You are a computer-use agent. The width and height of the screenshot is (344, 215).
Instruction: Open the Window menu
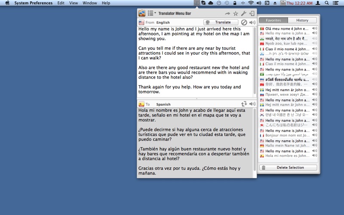[90, 3]
